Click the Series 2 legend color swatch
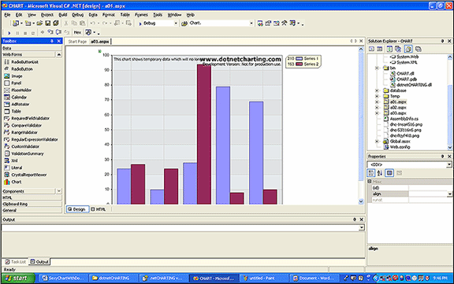Screen dimensions: 454x284 pos(299,65)
